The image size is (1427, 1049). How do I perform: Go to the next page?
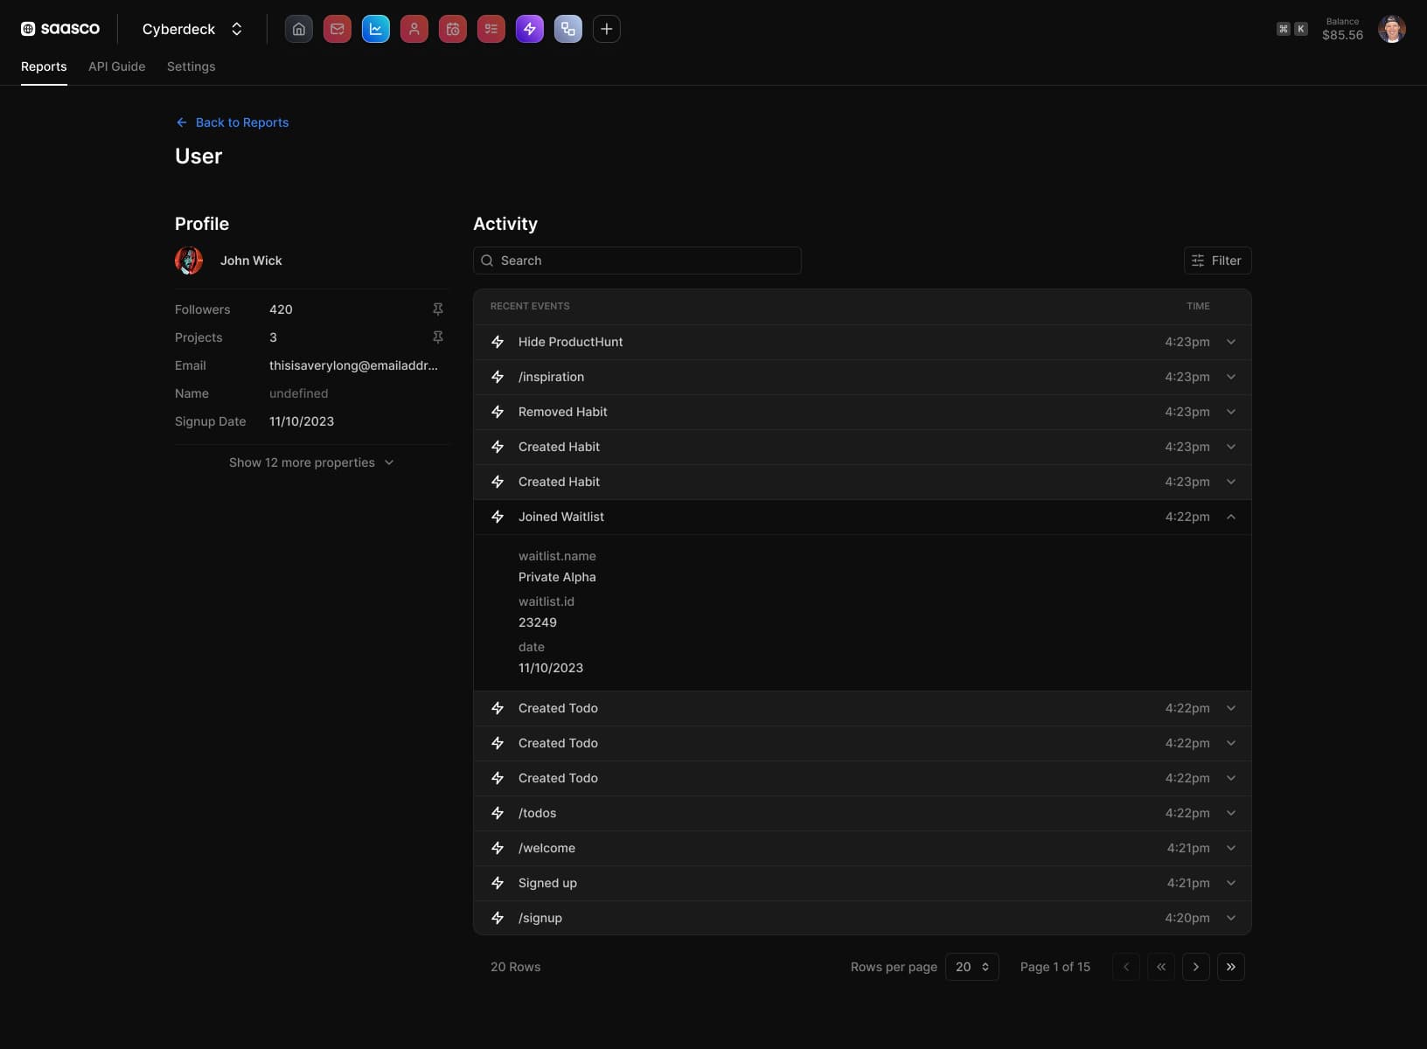pos(1195,967)
